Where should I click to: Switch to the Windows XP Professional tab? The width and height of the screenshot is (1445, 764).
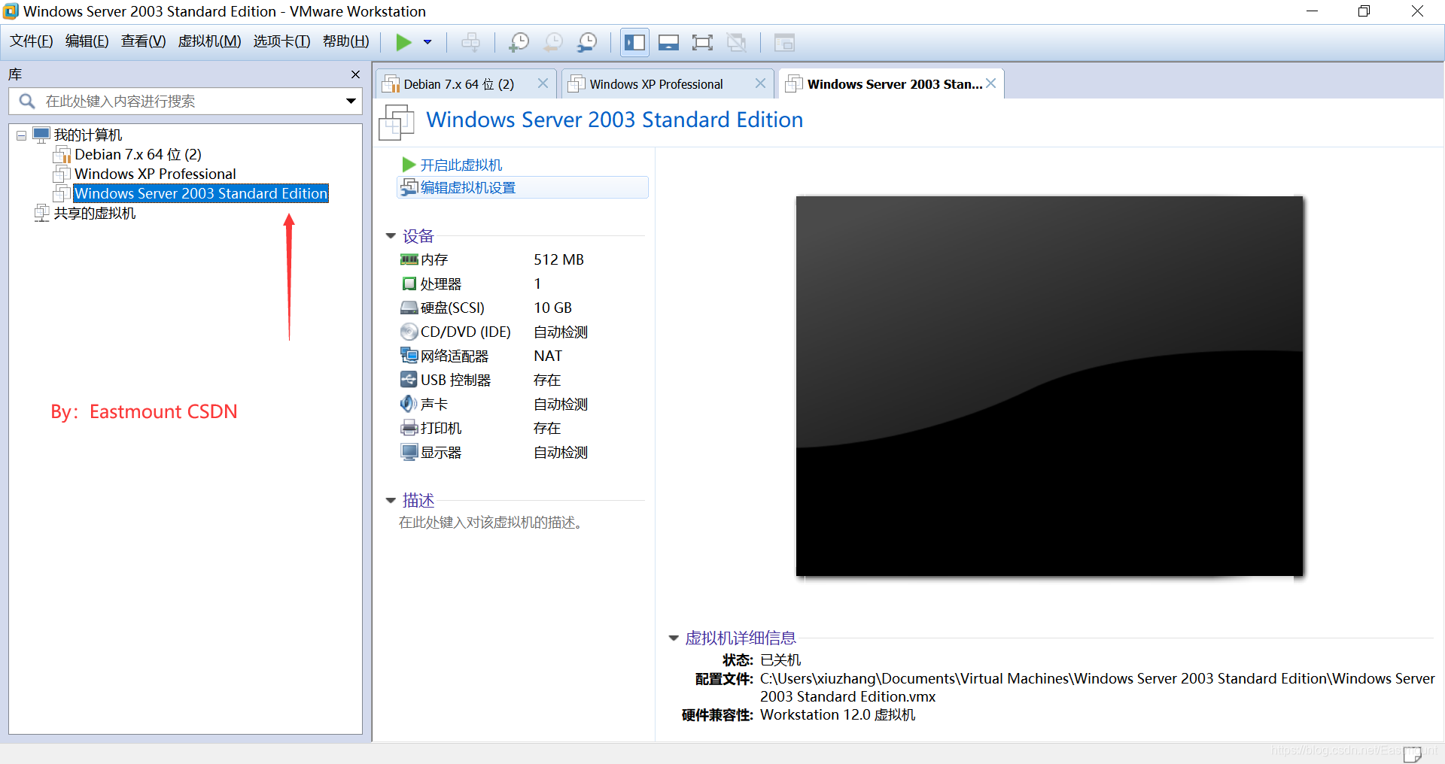656,84
